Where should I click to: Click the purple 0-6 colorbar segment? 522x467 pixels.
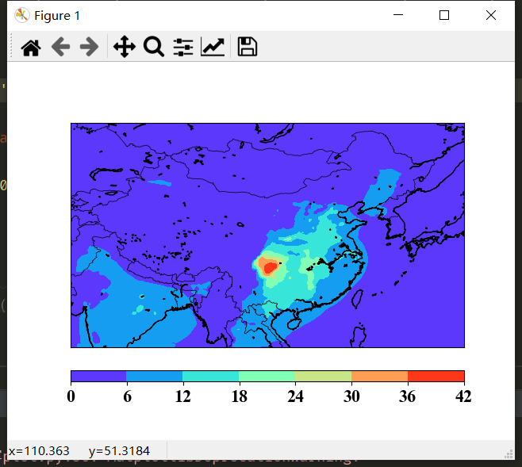(x=98, y=376)
